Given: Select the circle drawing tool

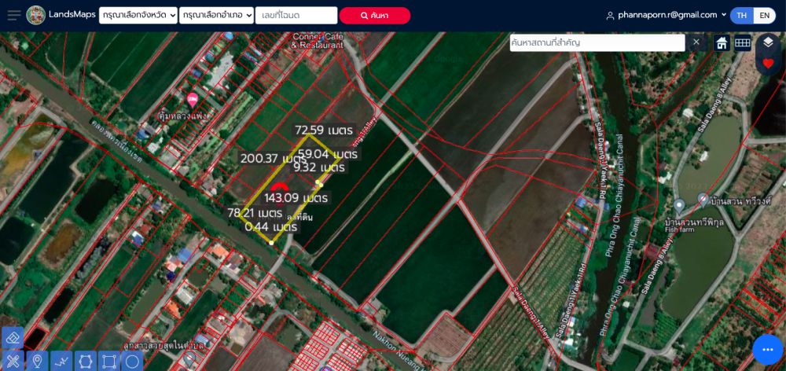Looking at the screenshot, I should 132,361.
